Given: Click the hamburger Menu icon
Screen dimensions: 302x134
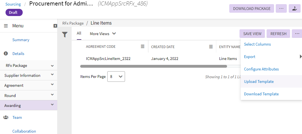Looking at the screenshot, I should 6,26.
